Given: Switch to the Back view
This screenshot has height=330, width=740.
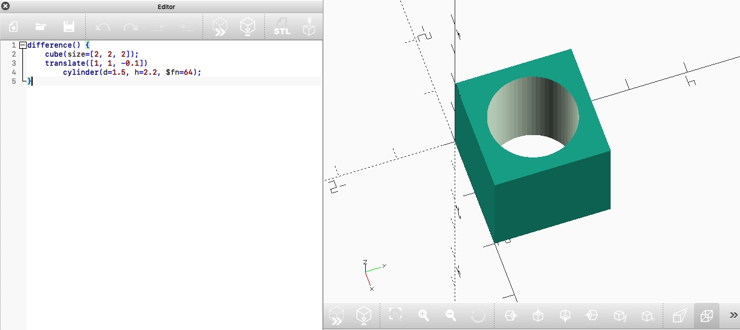Looking at the screenshot, I should 647,316.
